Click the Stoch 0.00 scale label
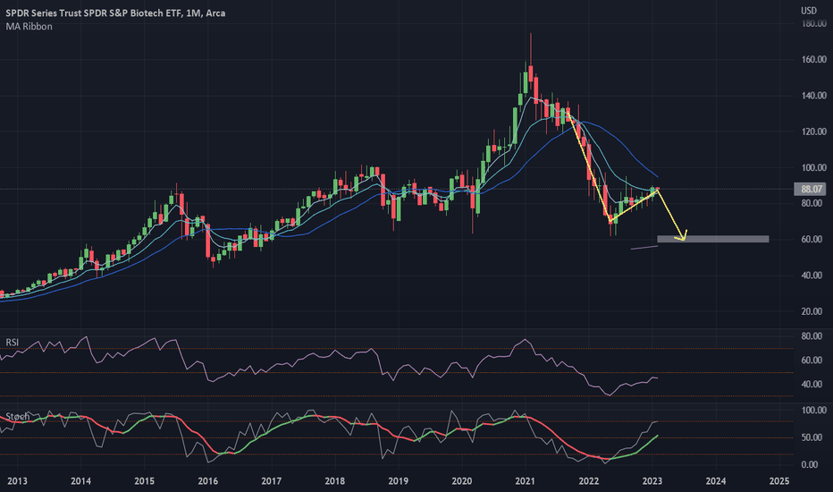The width and height of the screenshot is (833, 492). (x=809, y=464)
